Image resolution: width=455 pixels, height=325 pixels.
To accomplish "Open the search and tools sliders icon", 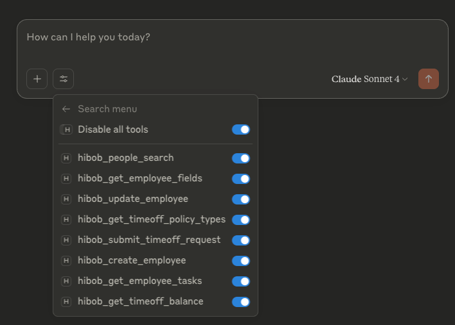I will tap(63, 79).
